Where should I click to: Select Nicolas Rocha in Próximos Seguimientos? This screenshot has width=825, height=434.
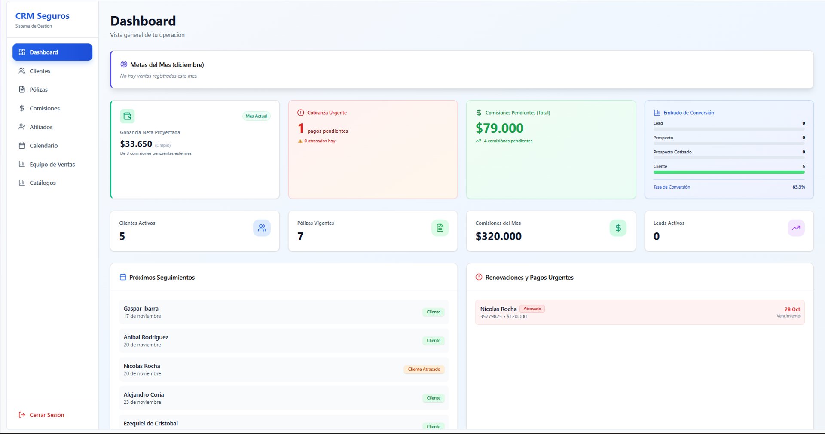(284, 370)
